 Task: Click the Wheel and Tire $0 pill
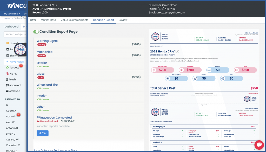176,78
